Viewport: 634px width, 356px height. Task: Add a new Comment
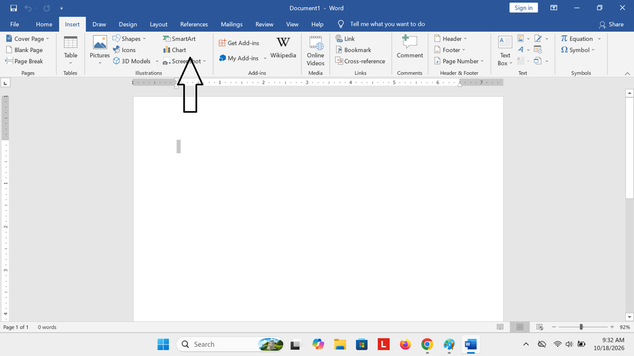click(410, 47)
